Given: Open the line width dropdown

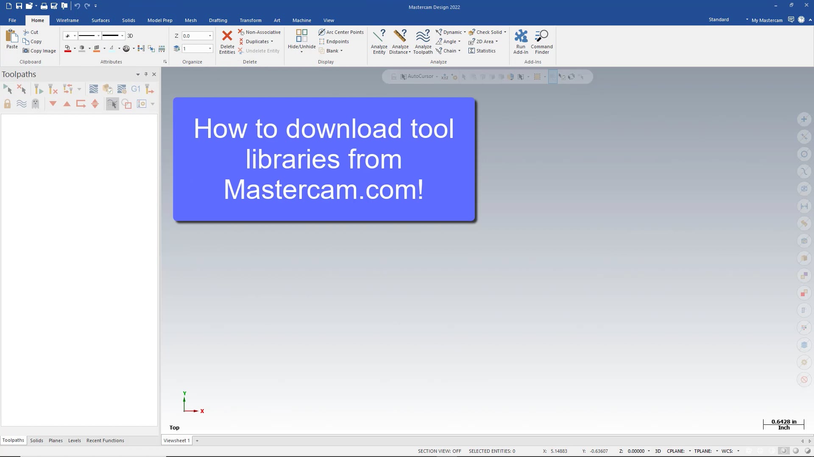Looking at the screenshot, I should 122,36.
